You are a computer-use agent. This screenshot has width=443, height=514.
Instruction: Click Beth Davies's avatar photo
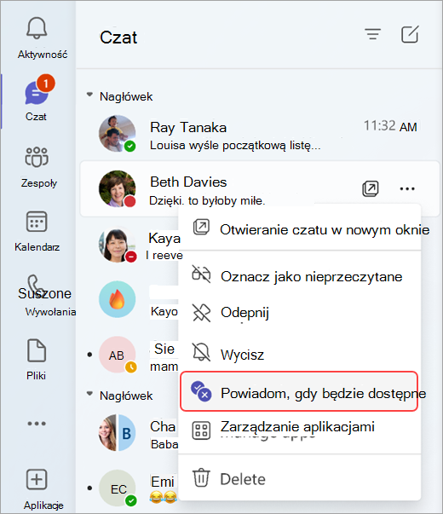coord(118,189)
